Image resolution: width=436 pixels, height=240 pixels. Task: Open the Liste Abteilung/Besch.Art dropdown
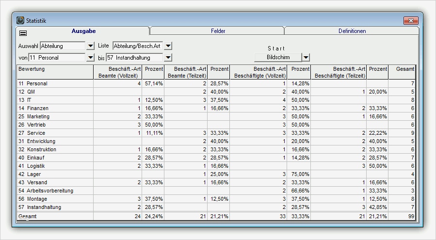click(x=168, y=46)
